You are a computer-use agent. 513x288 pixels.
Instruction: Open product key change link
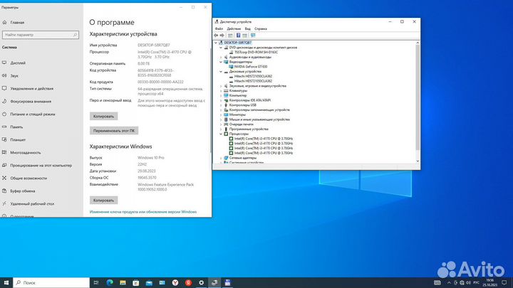pos(143,212)
